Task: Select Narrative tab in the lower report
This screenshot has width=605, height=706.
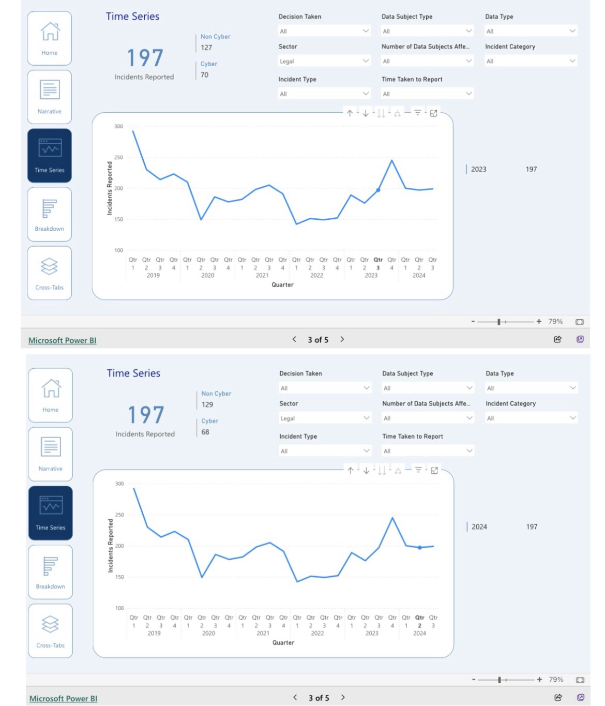Action: tap(50, 454)
